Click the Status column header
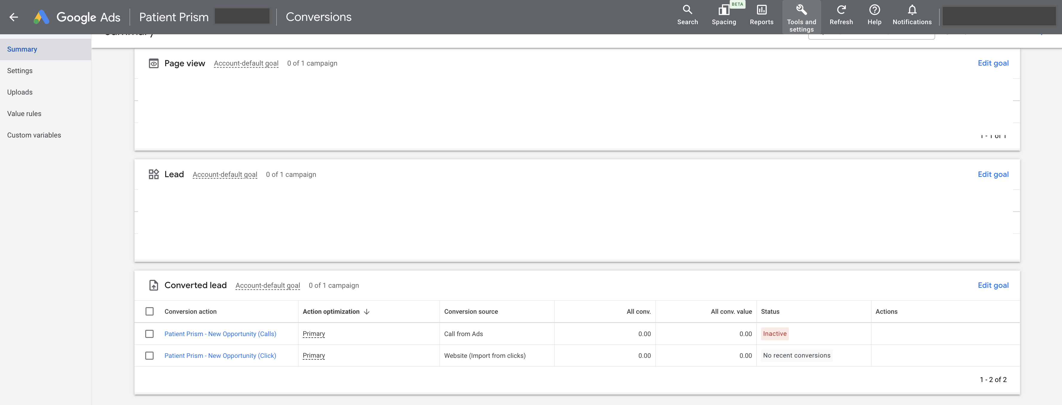Image resolution: width=1062 pixels, height=405 pixels. pyautogui.click(x=770, y=312)
